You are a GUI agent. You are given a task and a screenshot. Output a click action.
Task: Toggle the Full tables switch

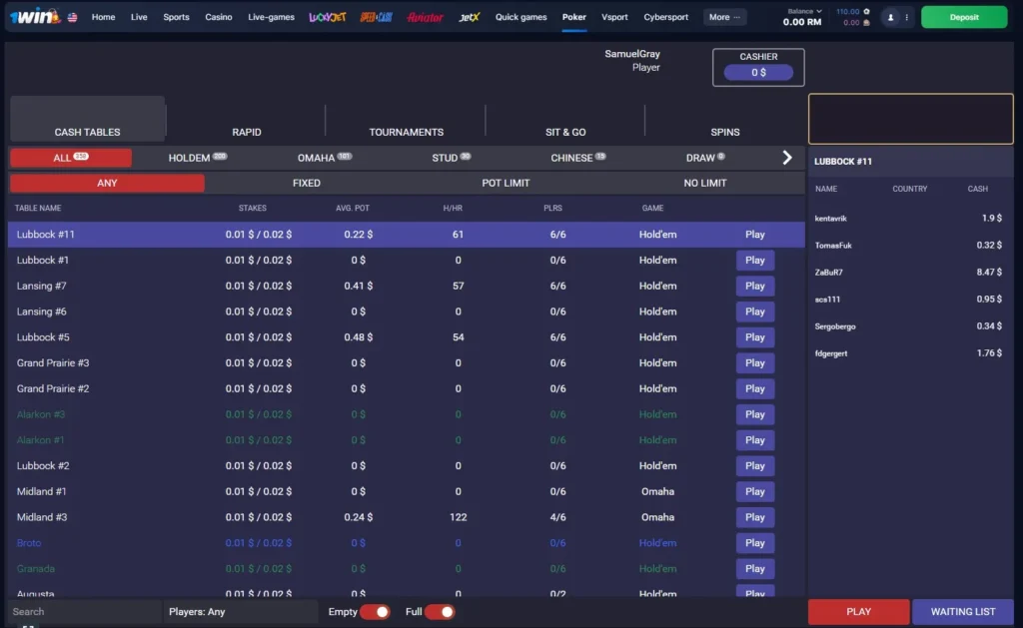(x=440, y=612)
